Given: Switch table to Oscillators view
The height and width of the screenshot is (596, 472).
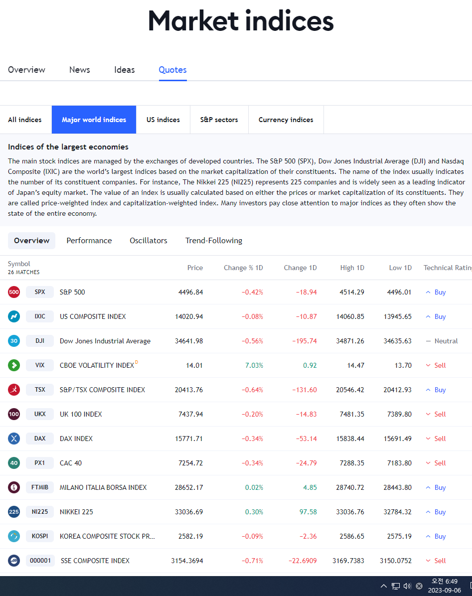Looking at the screenshot, I should click(148, 241).
